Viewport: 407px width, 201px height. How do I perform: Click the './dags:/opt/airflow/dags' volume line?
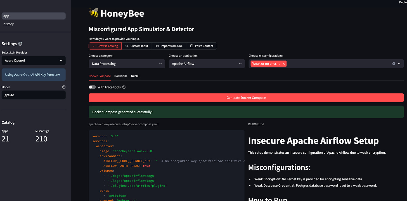pyautogui.click(x=129, y=176)
